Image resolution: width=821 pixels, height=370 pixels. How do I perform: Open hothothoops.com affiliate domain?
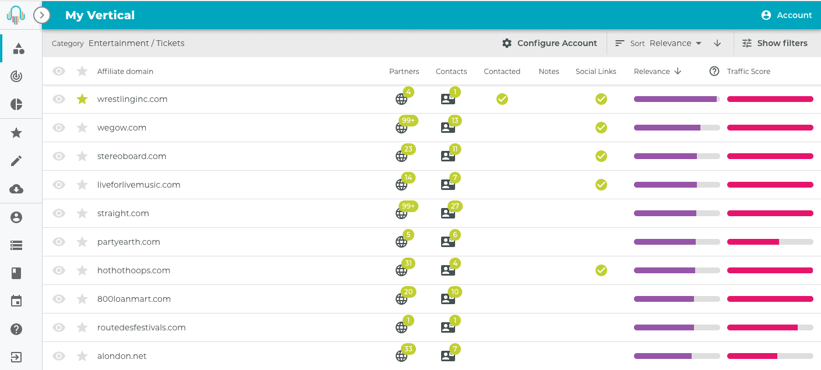click(x=133, y=270)
